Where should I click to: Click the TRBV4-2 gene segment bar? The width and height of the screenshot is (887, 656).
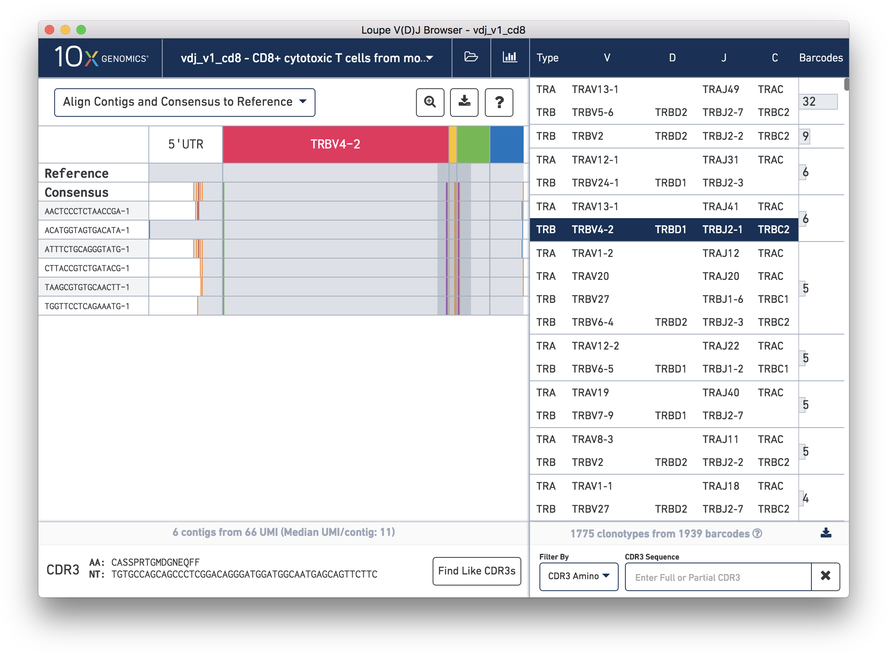pos(336,144)
